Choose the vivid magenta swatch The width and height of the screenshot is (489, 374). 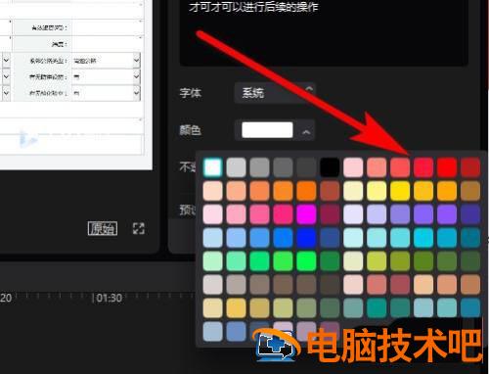point(306,214)
